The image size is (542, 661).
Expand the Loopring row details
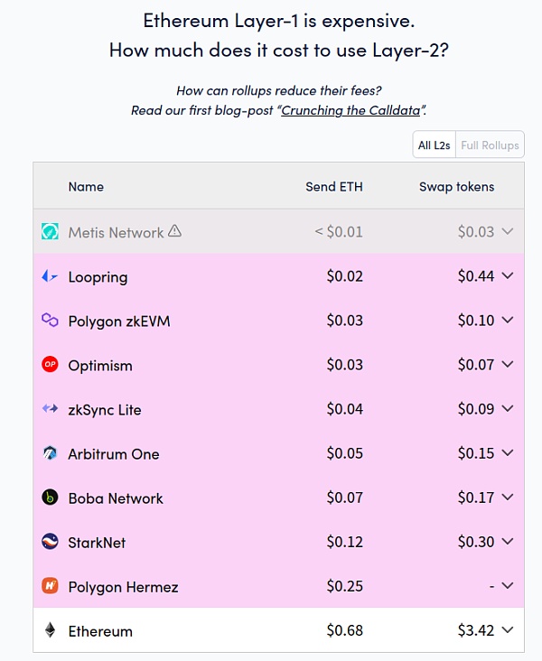tap(507, 276)
